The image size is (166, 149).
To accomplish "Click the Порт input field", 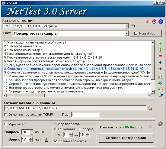I will pyautogui.click(x=85, y=115).
